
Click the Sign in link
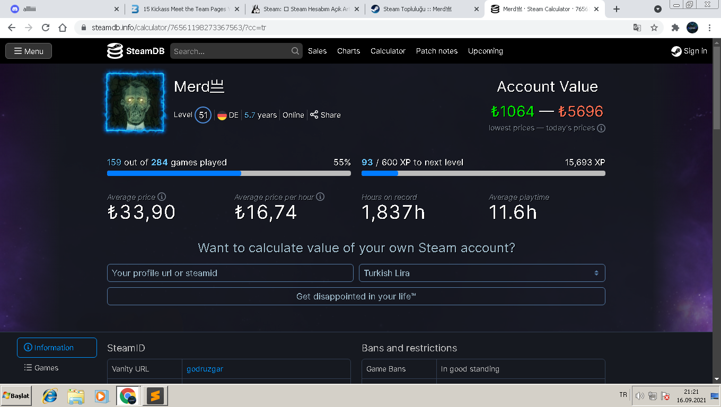point(689,51)
